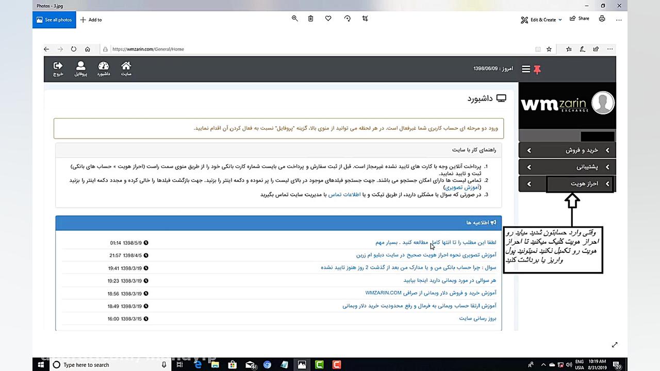This screenshot has height=371, width=660.
Task: Click the date 'امروز : 1398/06/09'
Action: (493, 69)
